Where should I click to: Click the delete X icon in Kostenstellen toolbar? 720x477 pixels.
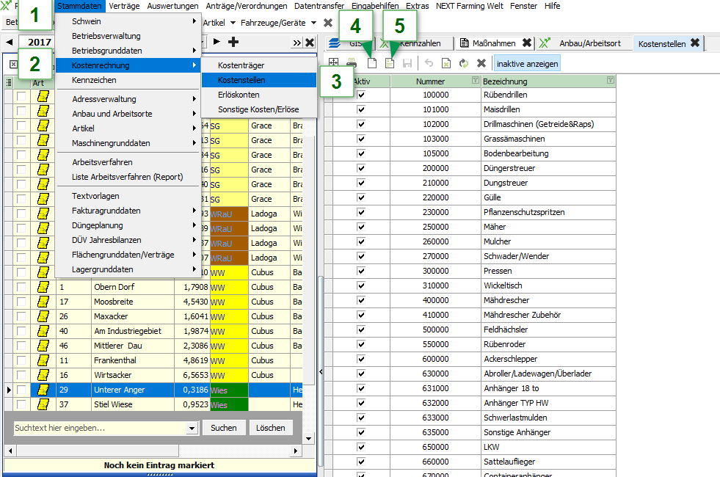pos(481,64)
